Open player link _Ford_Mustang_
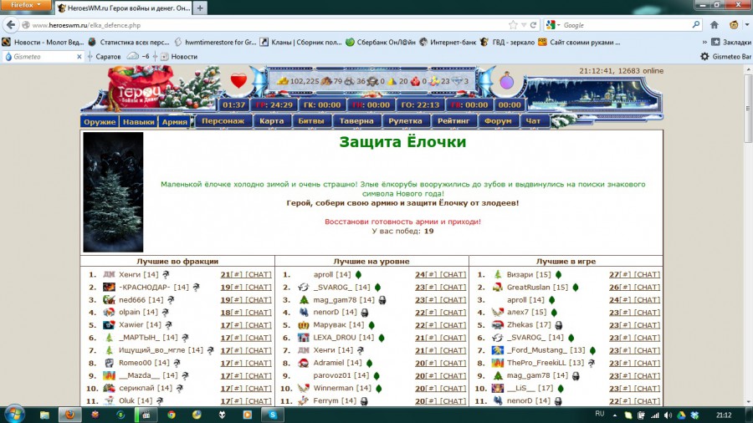 (536, 350)
